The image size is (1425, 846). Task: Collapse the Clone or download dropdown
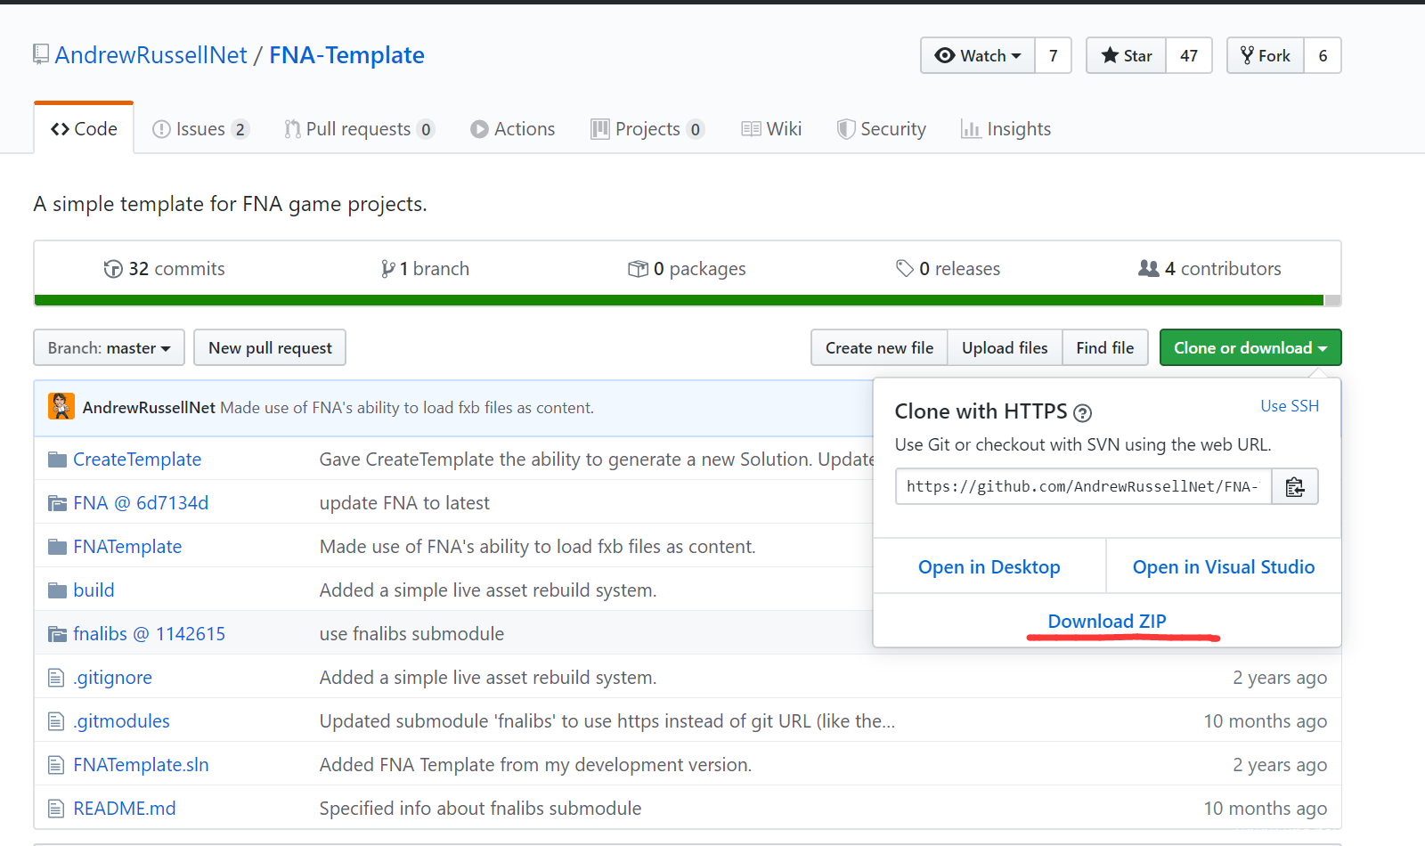coord(1250,348)
